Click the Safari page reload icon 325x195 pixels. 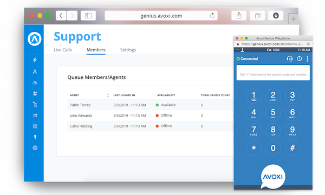212,16
